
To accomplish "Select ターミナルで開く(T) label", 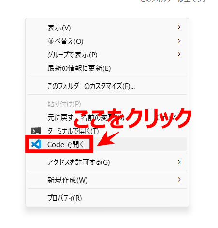I will point(73,131).
